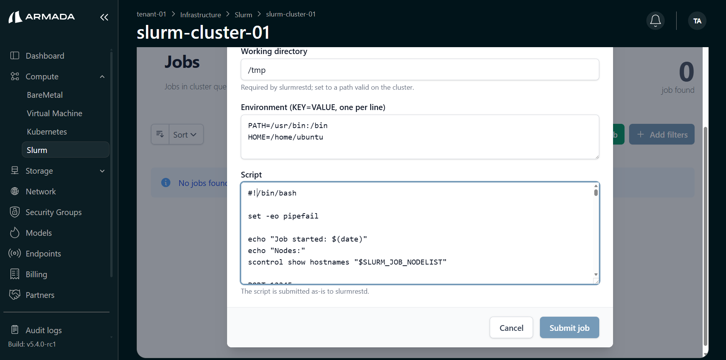
Task: Click the Compute nodes icon
Action: pos(15,76)
